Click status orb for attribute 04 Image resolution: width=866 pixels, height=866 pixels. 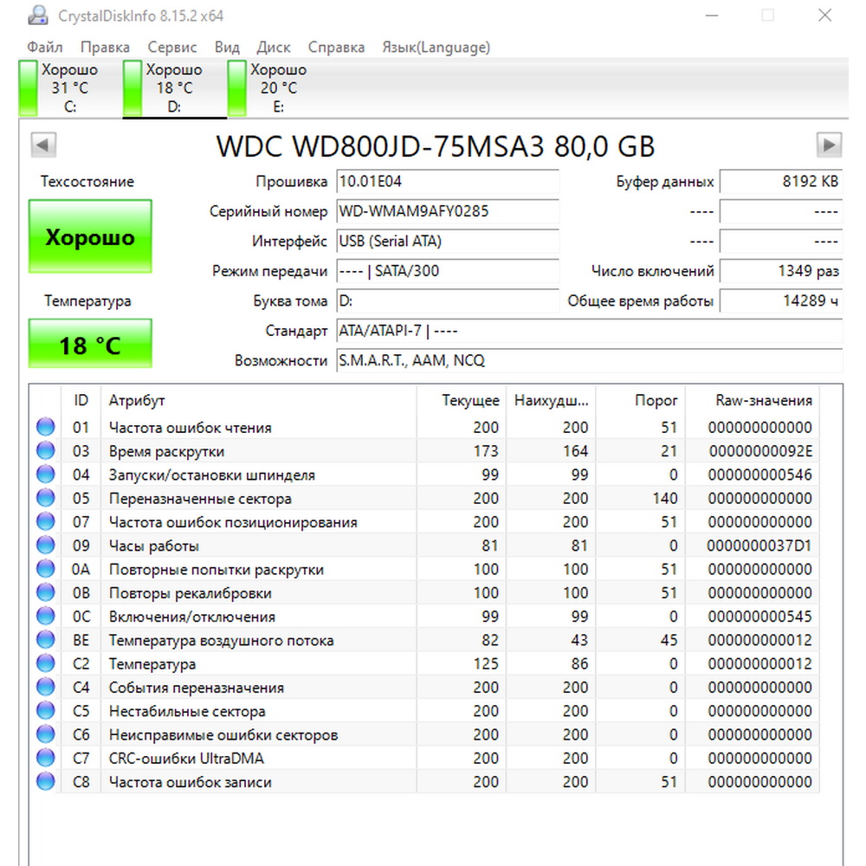(46, 474)
